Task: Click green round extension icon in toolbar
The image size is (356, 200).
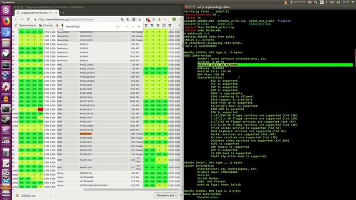Action: point(174,19)
